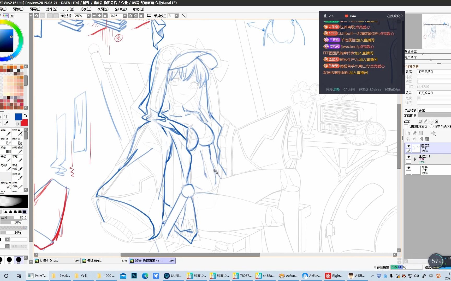The image size is (451, 281).
Task: Open the 效果 effect dropdown
Action: (x=434, y=93)
